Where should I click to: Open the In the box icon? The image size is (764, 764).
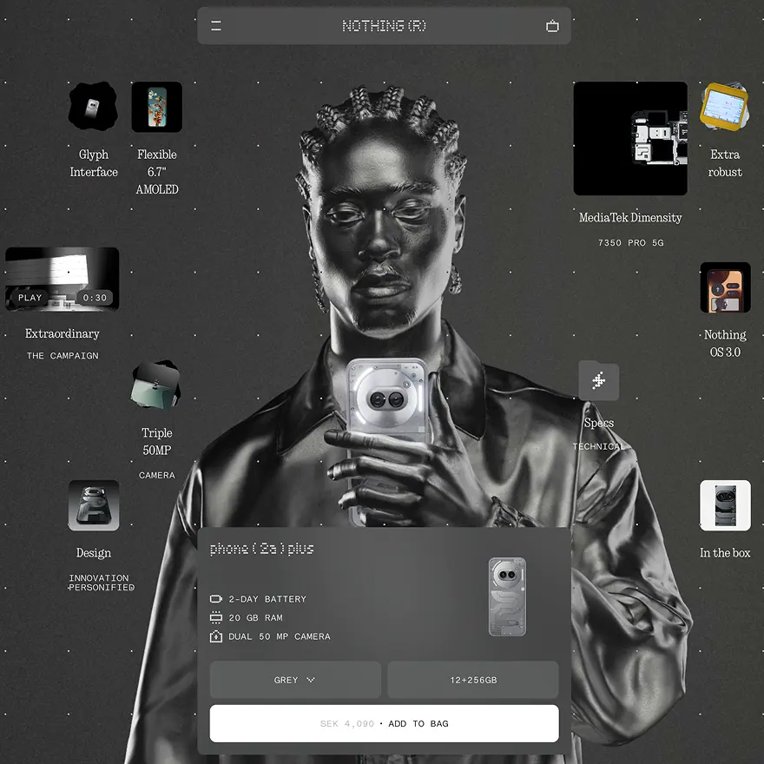[725, 505]
